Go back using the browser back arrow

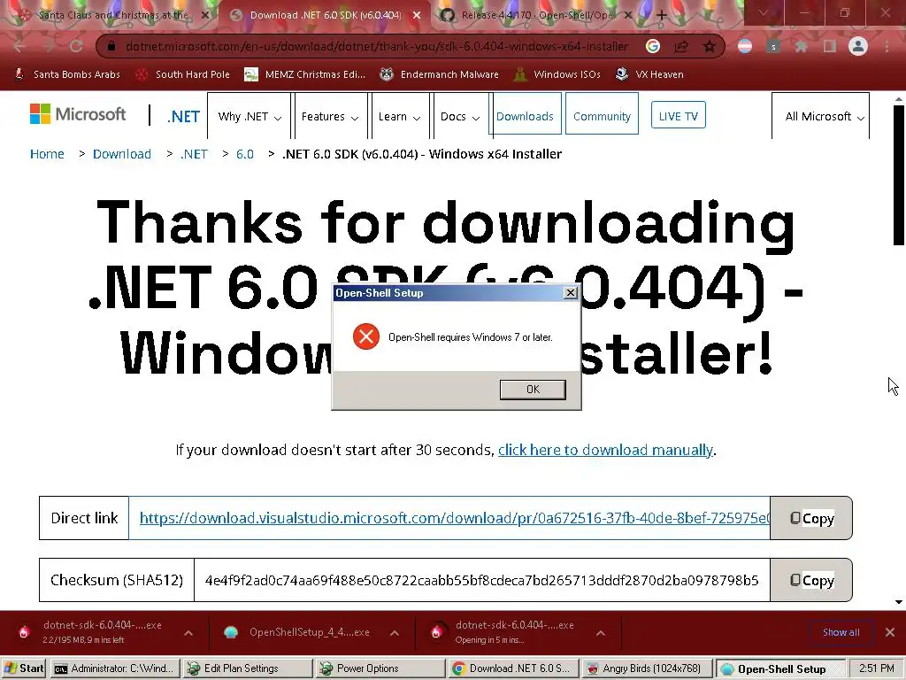click(x=20, y=46)
